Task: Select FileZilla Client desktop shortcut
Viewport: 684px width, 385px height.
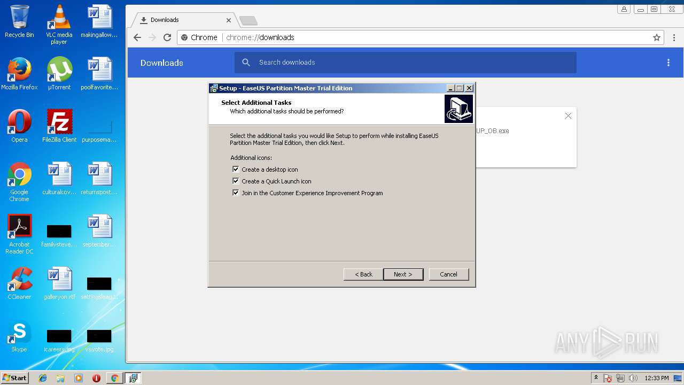Action: [x=59, y=126]
